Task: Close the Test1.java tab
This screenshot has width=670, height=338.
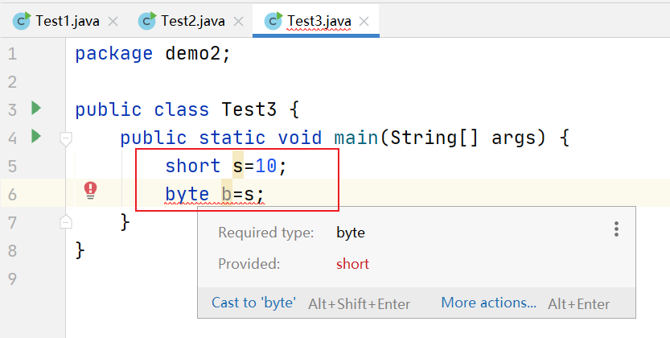Action: (x=113, y=22)
